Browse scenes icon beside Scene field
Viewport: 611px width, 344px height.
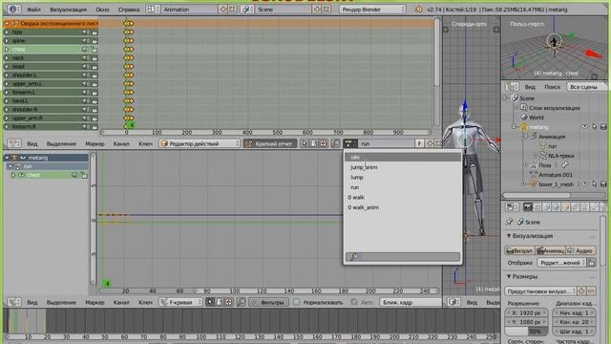click(x=246, y=9)
